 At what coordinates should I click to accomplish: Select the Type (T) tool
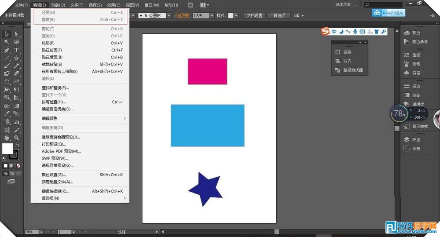pos(17,50)
